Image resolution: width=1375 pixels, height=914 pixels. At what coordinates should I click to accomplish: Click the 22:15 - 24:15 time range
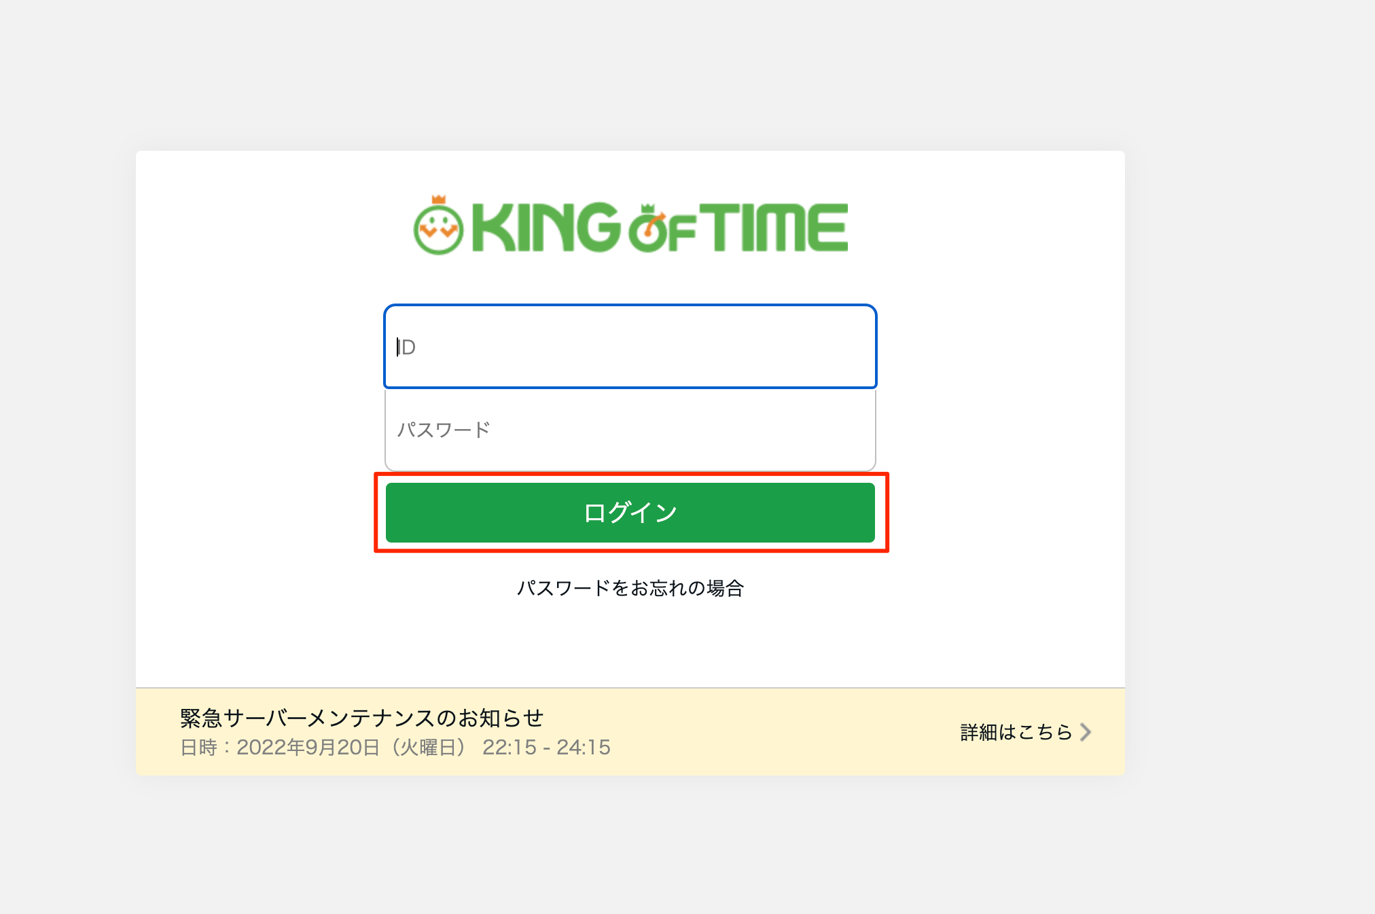coord(546,748)
